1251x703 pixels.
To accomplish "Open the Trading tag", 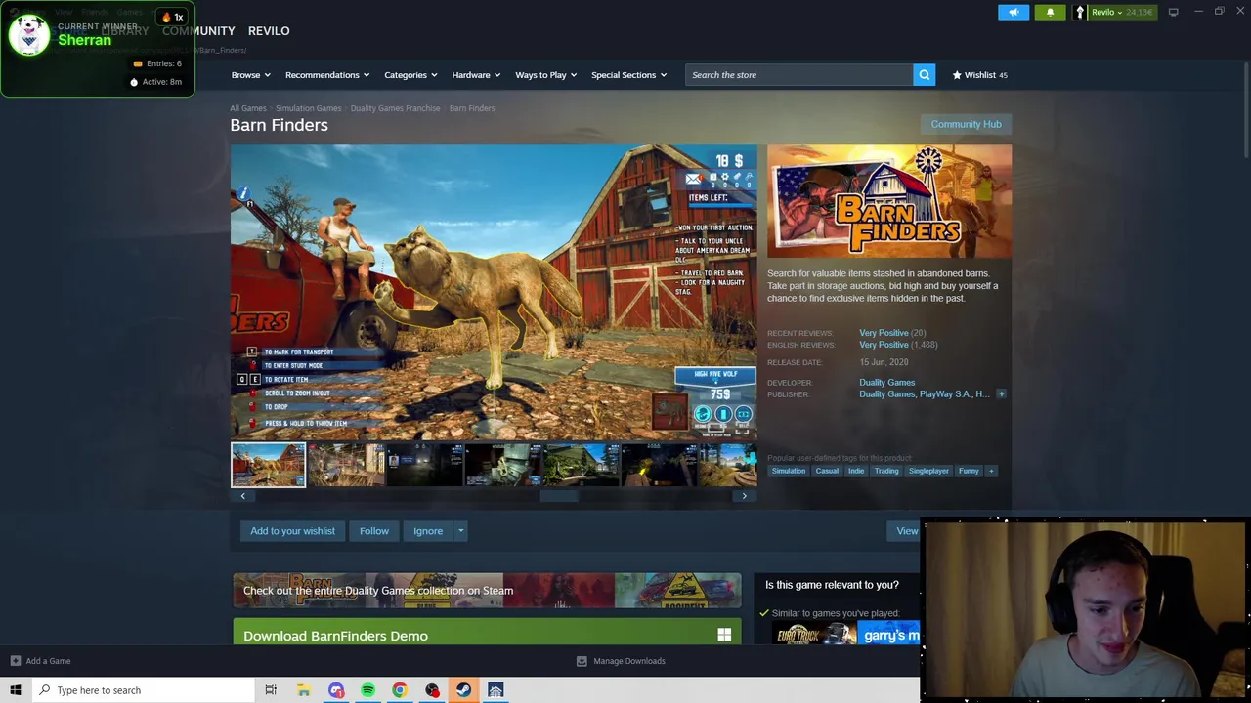I will pyautogui.click(x=886, y=471).
